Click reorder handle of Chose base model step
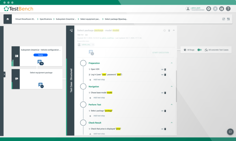The image size is (236, 141). coord(162,93)
